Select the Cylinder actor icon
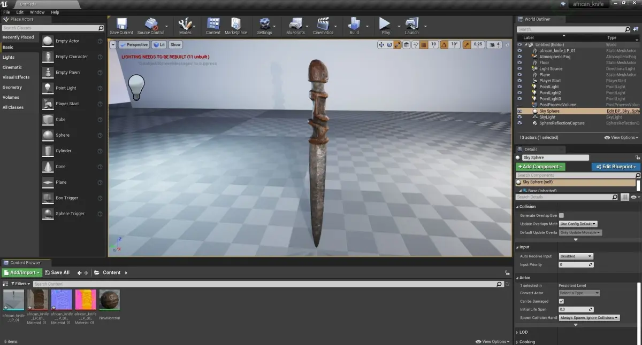642x345 pixels. click(48, 151)
